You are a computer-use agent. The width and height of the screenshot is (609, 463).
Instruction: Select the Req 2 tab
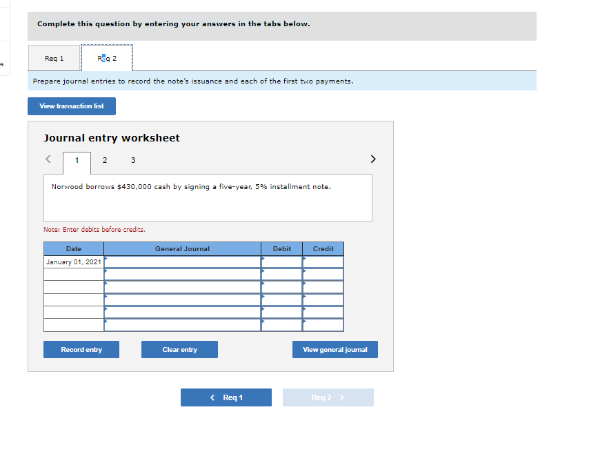pos(107,58)
